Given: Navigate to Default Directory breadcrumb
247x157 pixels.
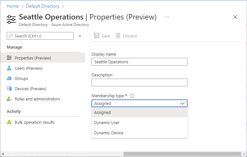Looking at the screenshot, I should [43, 6].
